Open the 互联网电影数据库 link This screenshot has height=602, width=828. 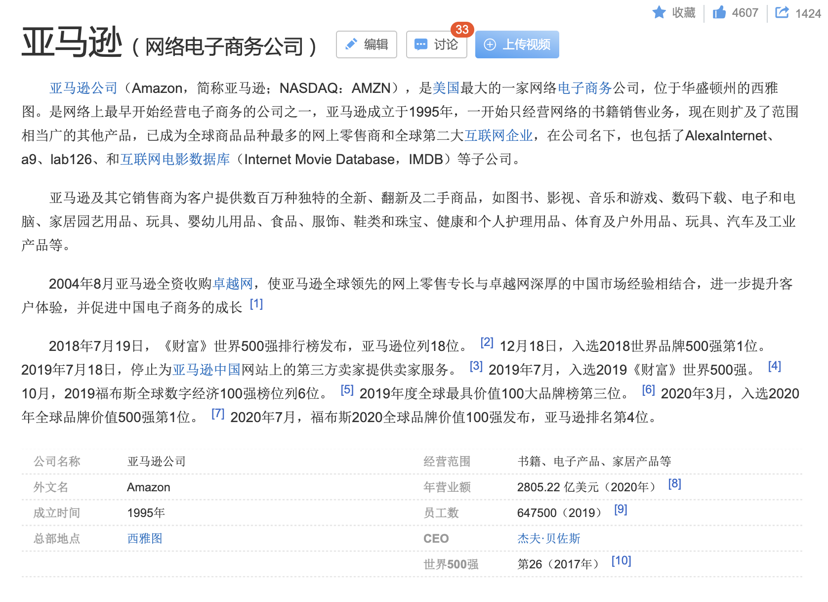click(x=175, y=159)
